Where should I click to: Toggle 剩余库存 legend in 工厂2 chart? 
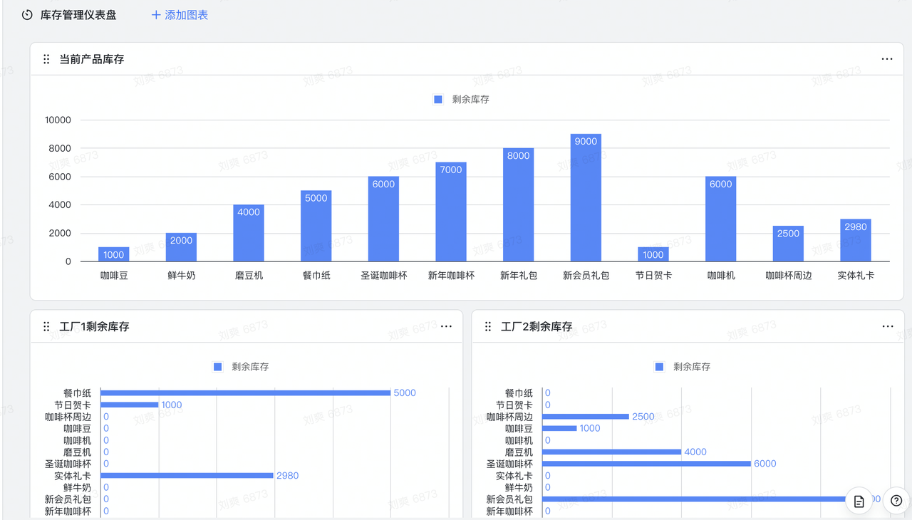(683, 367)
